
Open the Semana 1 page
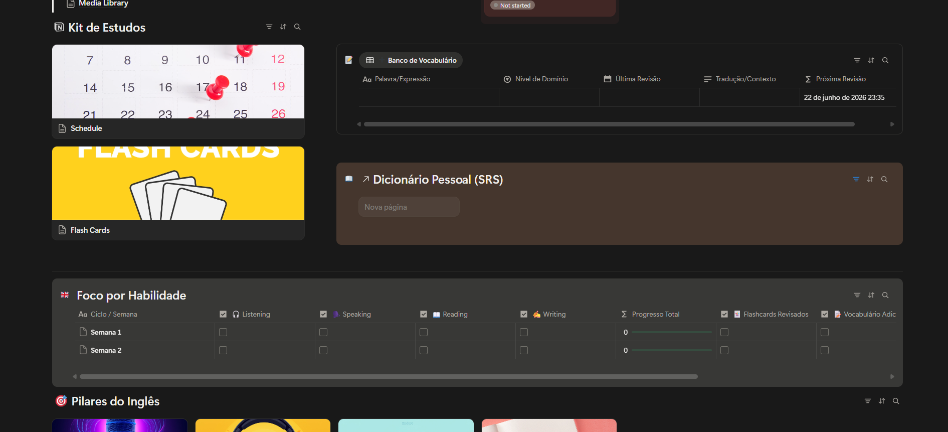coord(106,332)
